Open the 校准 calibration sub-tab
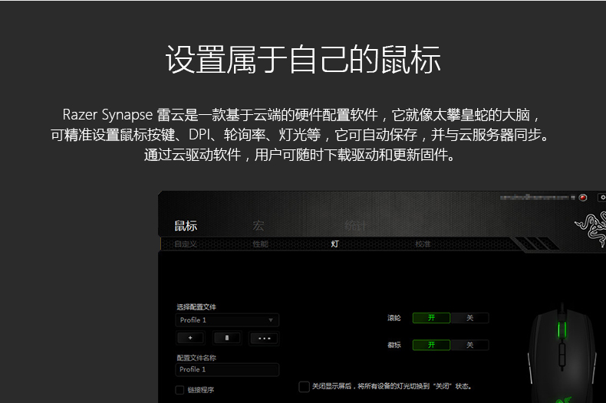Screen dimensions: 606x403 click(423, 244)
